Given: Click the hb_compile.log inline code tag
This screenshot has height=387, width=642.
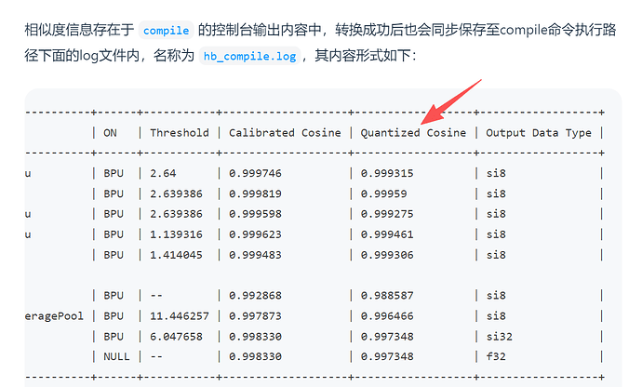Looking at the screenshot, I should 249,56.
